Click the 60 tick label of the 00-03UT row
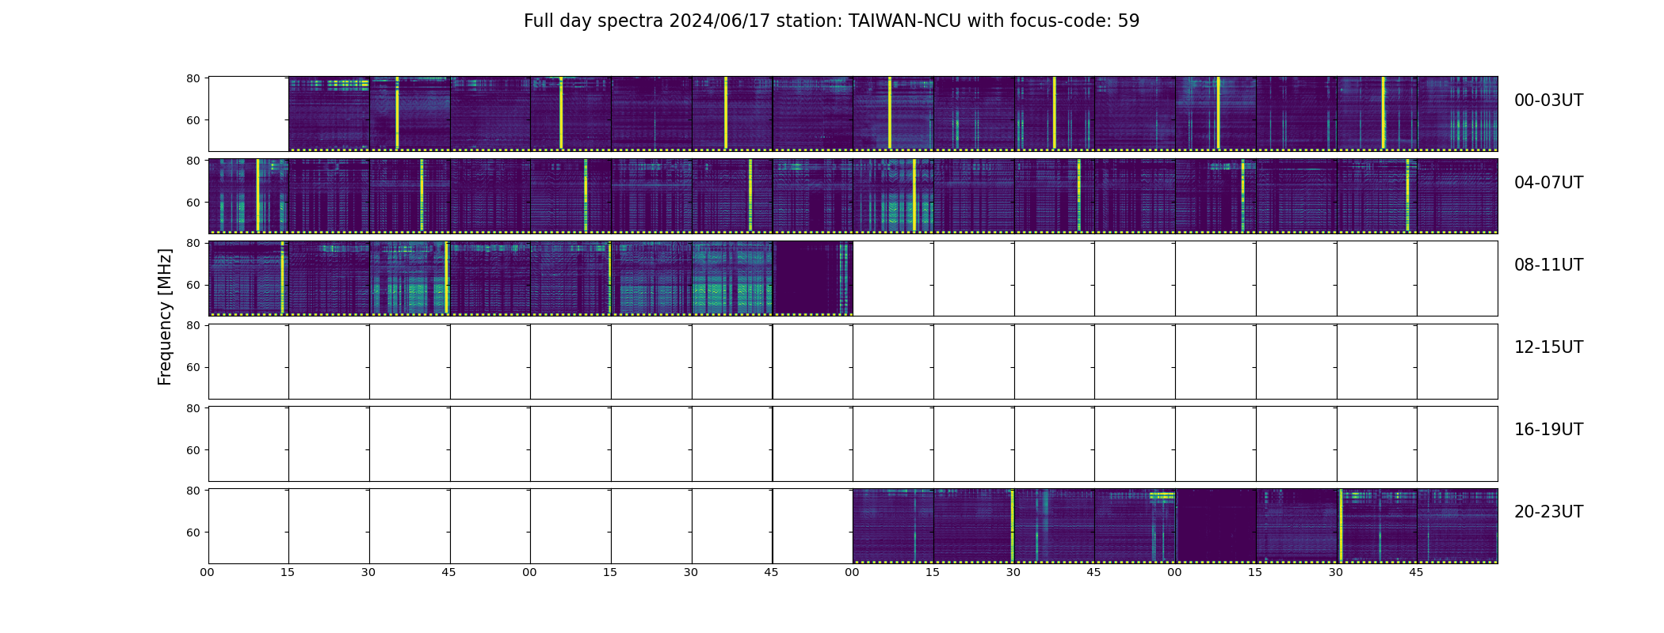This screenshot has height=633, width=1664. coord(193,120)
